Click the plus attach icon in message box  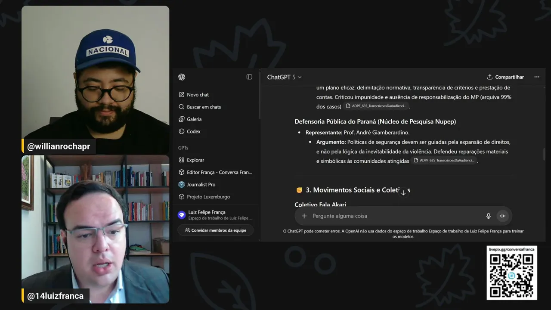click(x=304, y=216)
